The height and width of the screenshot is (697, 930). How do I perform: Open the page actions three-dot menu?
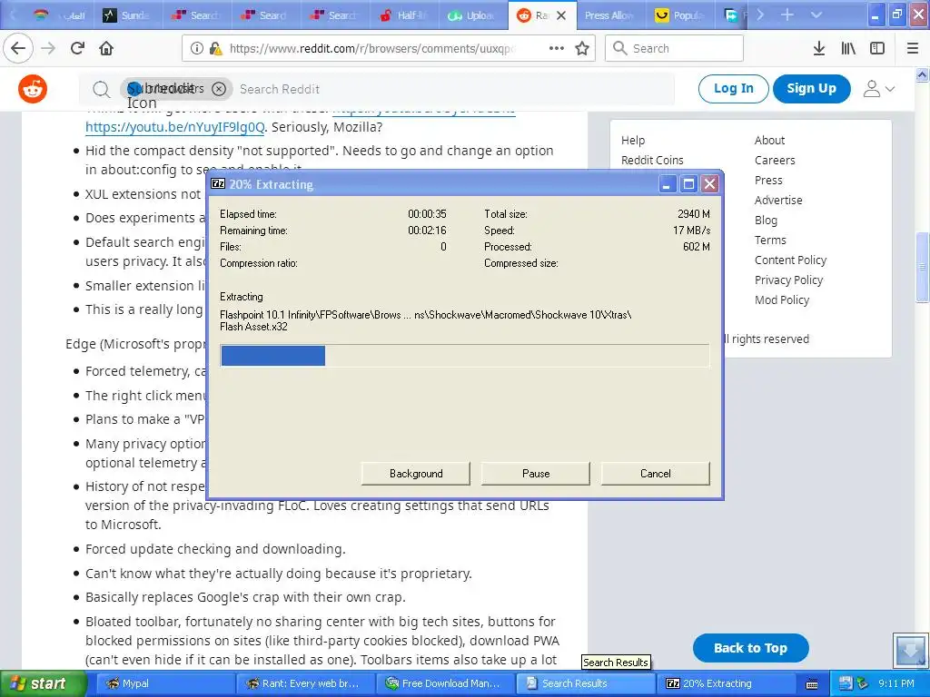(557, 48)
